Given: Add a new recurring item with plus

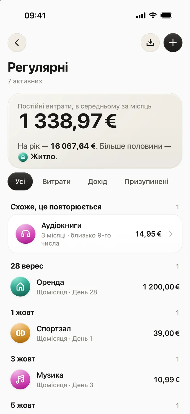Looking at the screenshot, I should click(x=173, y=43).
